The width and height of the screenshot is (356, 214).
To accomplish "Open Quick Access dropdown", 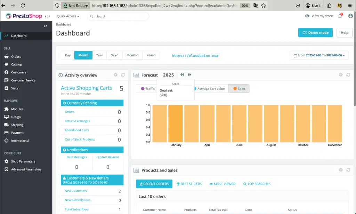I will (x=68, y=16).
